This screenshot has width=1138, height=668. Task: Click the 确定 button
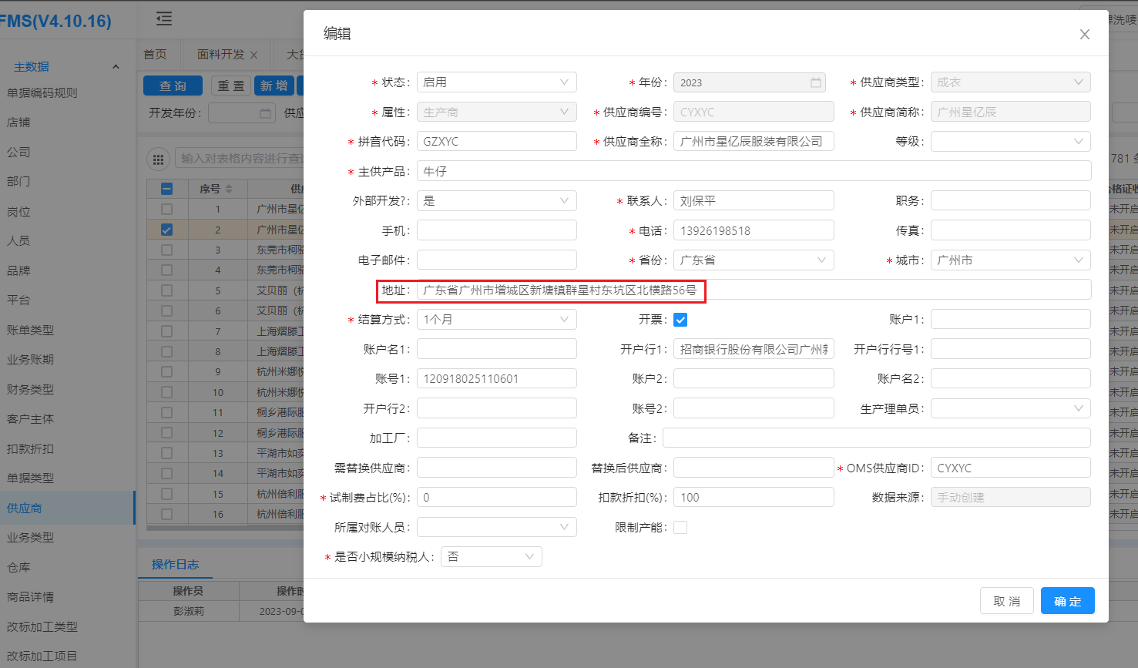[1067, 601]
